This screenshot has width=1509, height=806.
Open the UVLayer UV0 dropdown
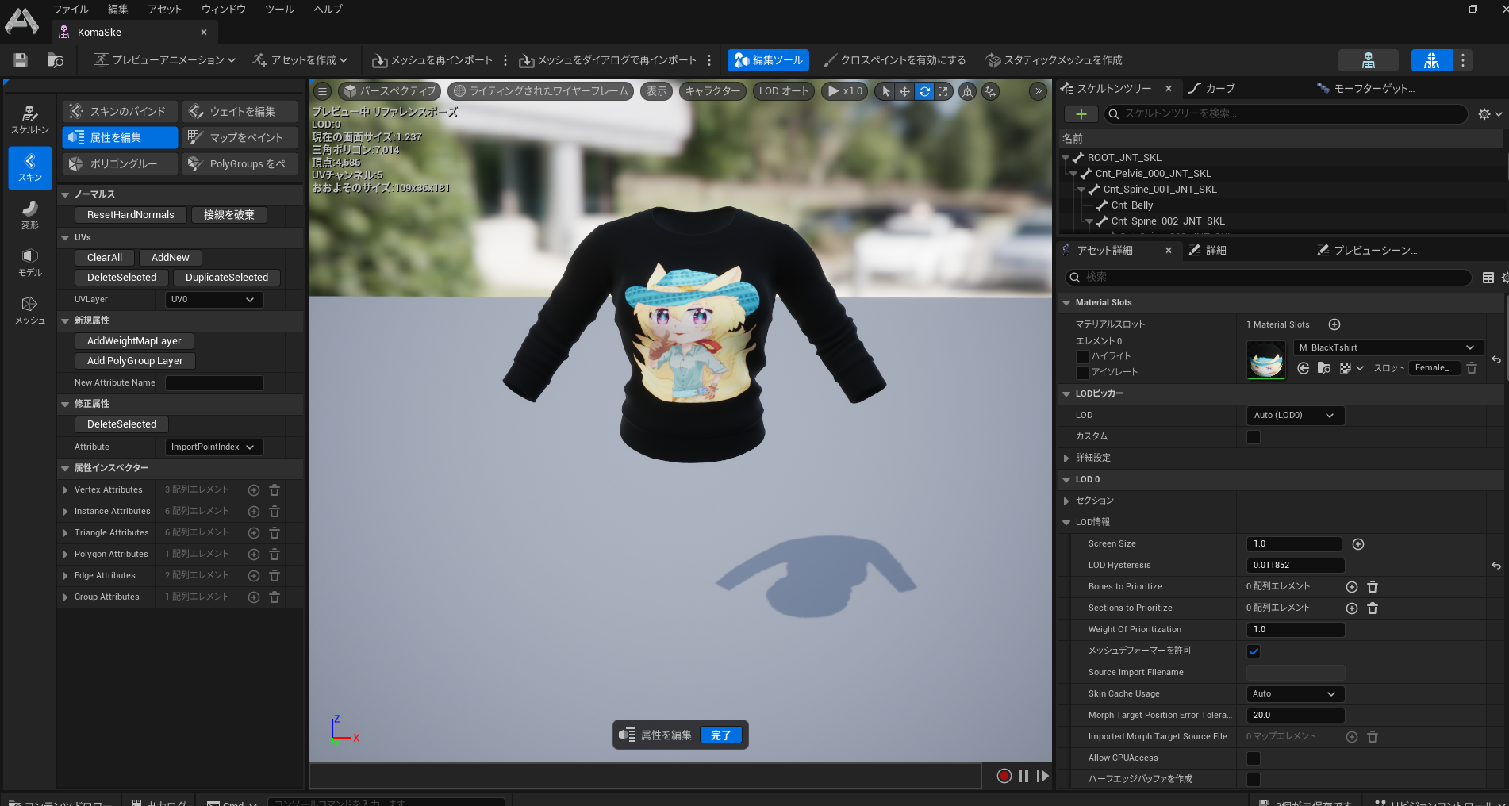click(x=213, y=300)
